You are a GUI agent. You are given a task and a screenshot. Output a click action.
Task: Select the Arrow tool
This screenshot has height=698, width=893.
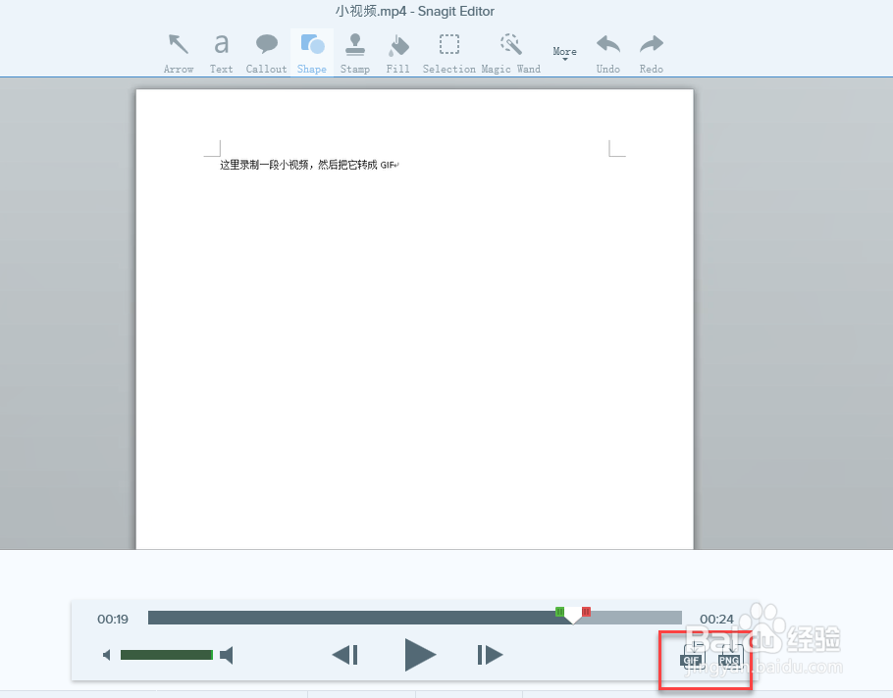coord(179,54)
